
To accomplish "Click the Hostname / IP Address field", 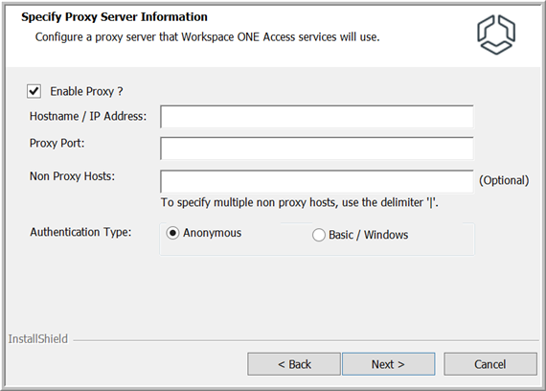I will (316, 117).
